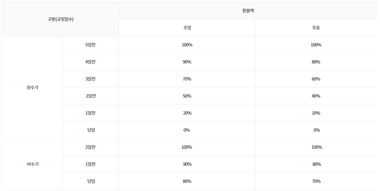The image size is (380, 191).
Task: Click the 3일전 row label
Action: [x=90, y=79]
